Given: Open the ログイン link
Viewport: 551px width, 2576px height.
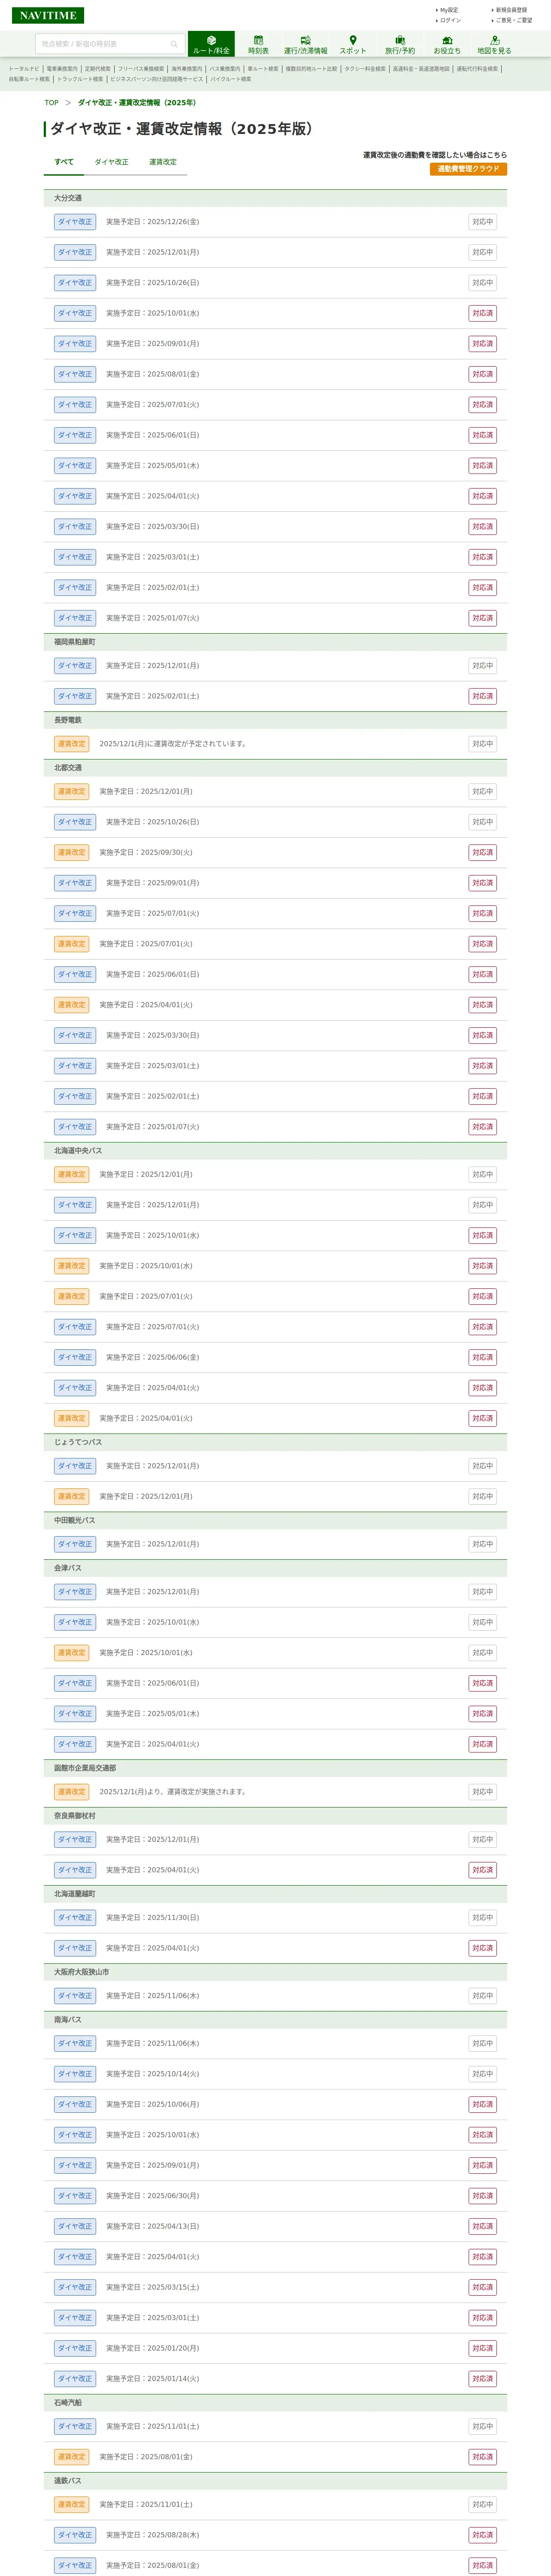Looking at the screenshot, I should coord(450,20).
